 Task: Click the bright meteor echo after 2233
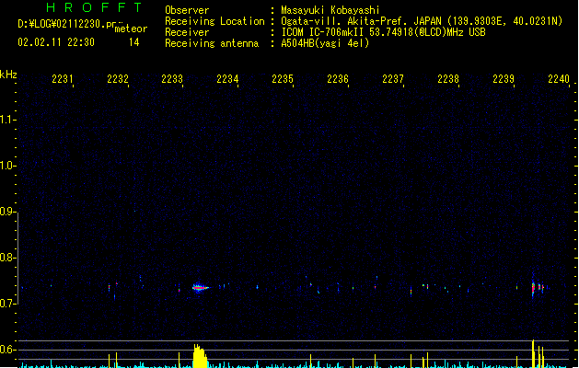coord(201,287)
